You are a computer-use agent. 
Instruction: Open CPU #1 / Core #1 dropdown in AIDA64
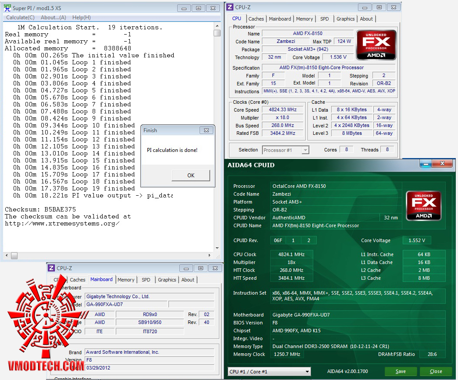coord(269,372)
